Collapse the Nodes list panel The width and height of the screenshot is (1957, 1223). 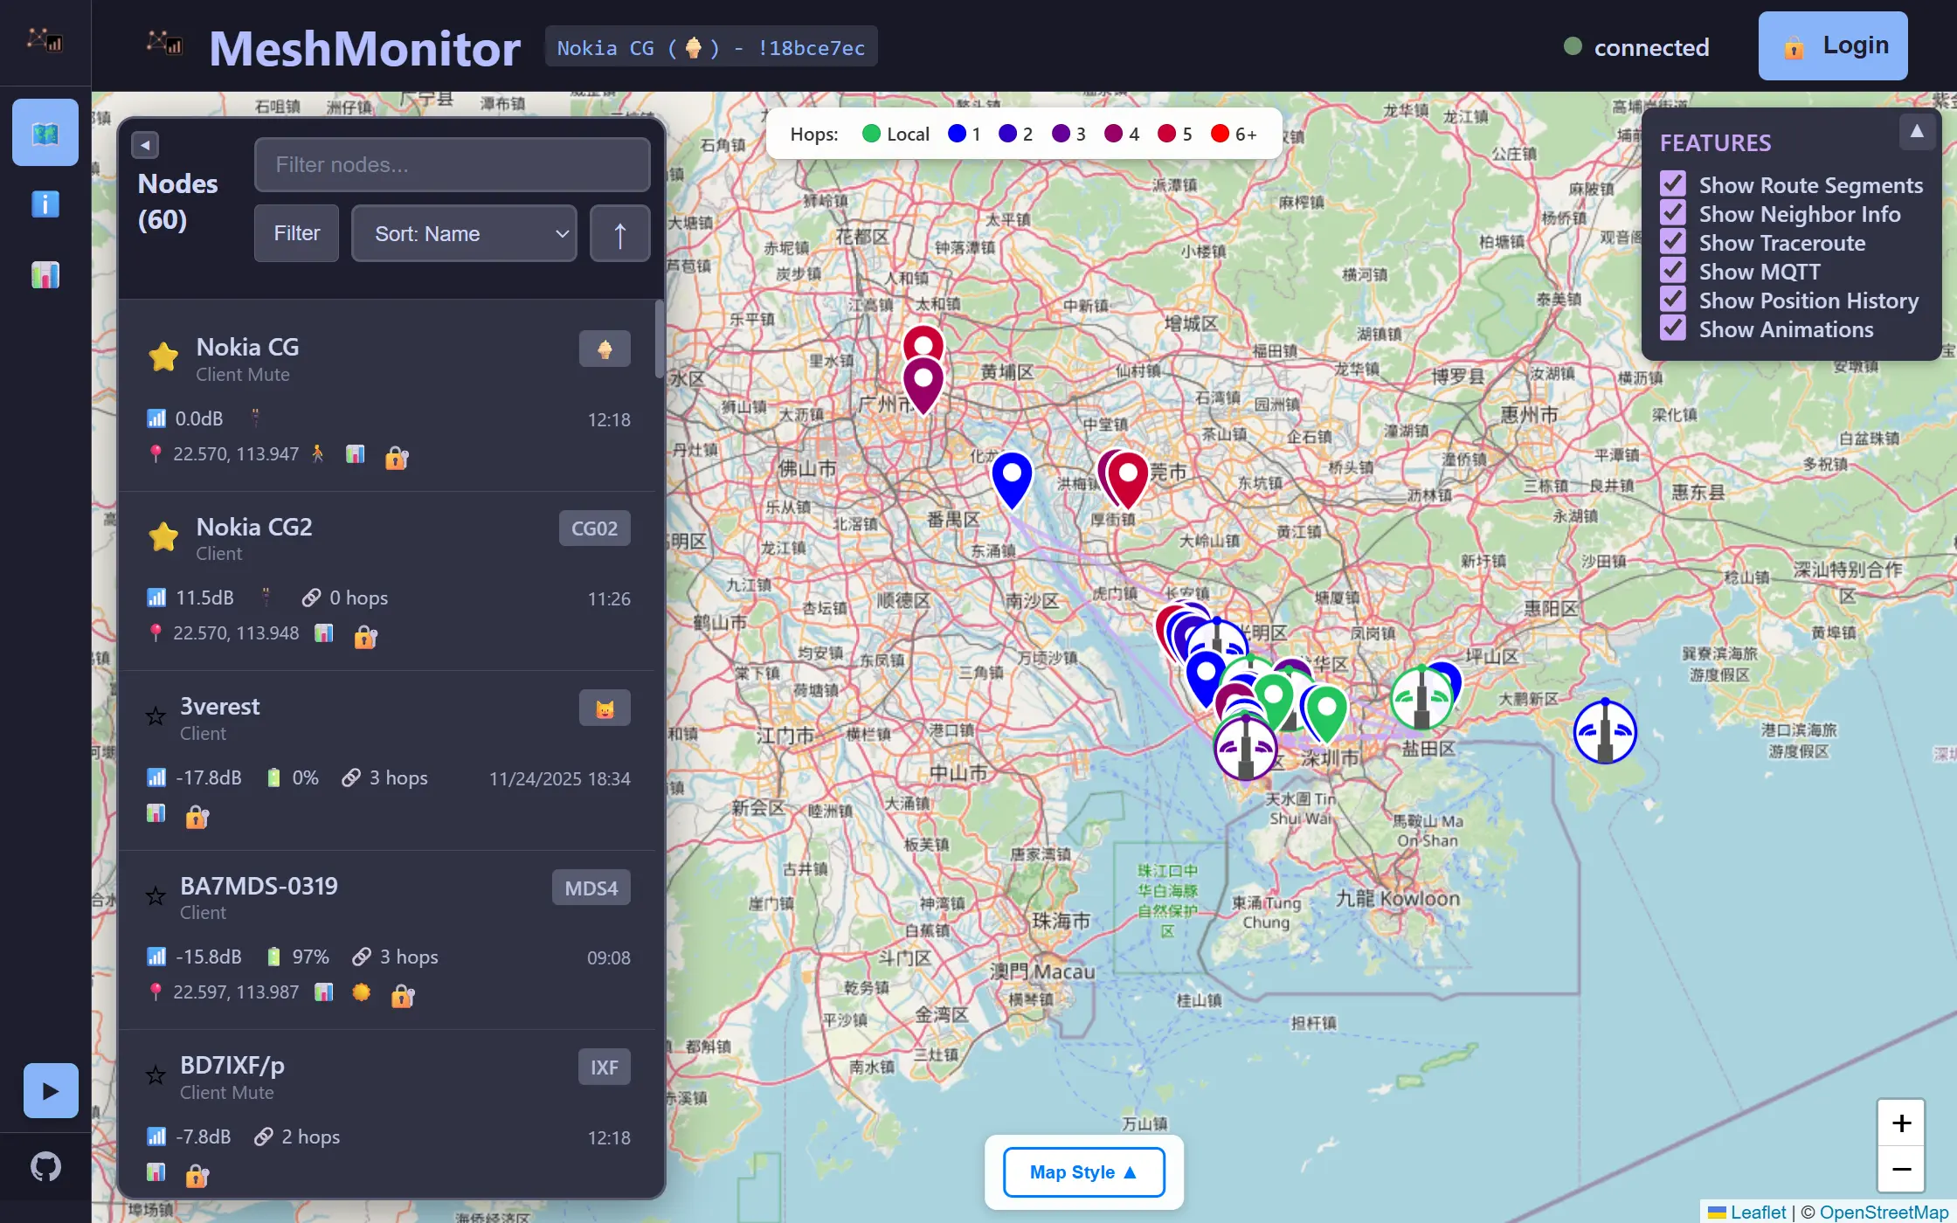click(145, 145)
